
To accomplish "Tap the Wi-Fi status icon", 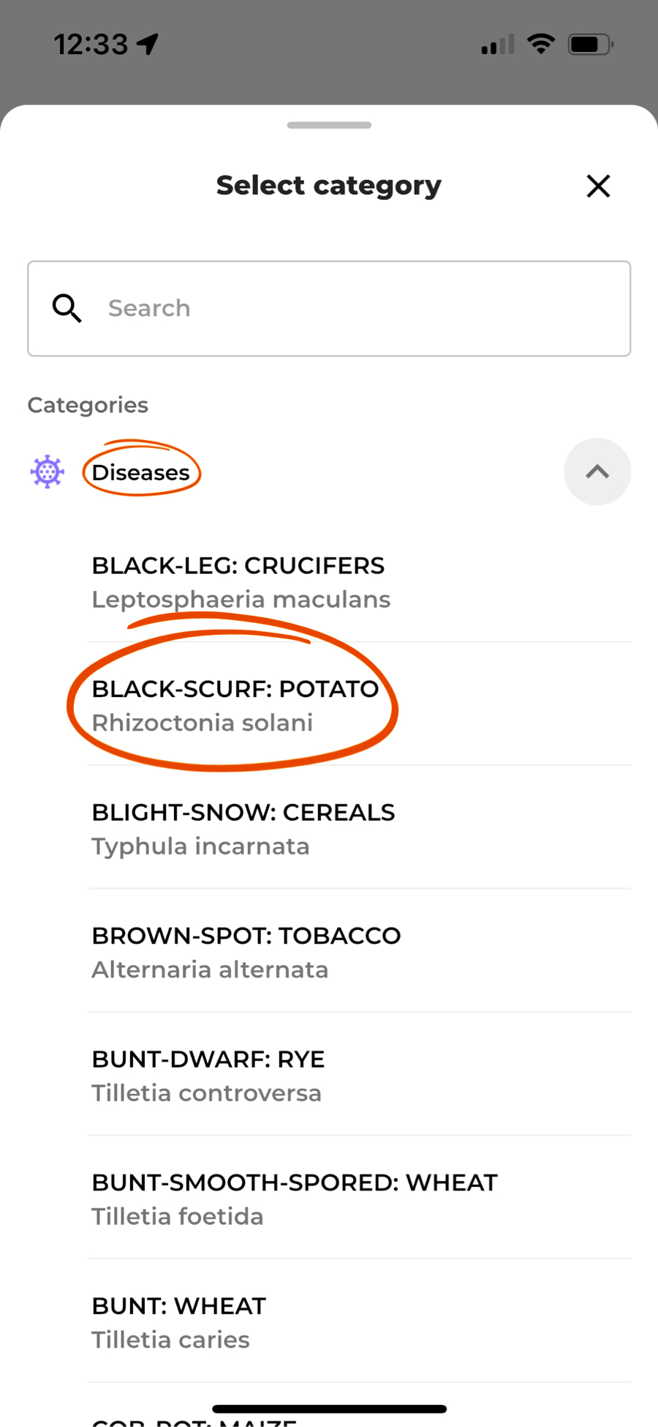I will (541, 44).
